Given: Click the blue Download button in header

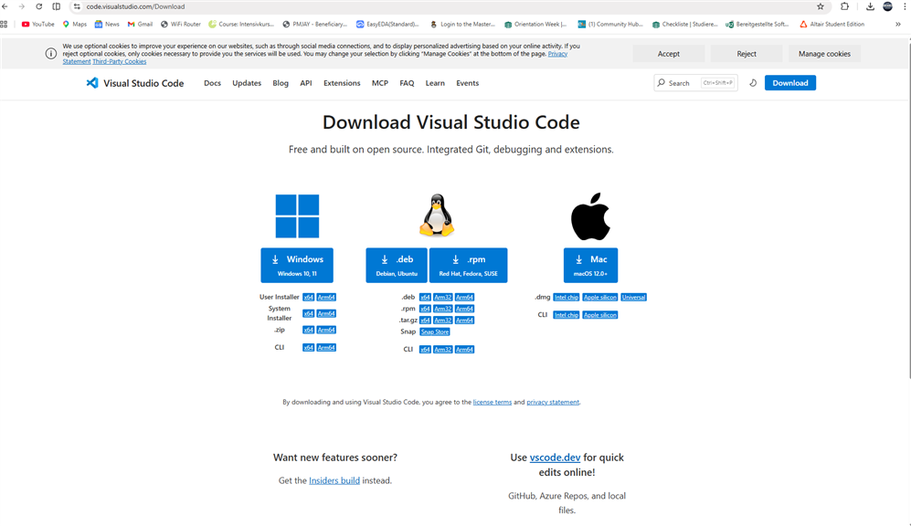Looking at the screenshot, I should pos(789,83).
